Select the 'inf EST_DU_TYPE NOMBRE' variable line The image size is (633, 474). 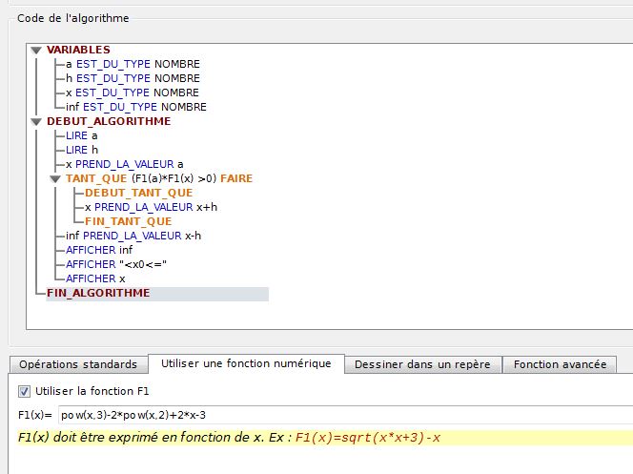pos(136,107)
